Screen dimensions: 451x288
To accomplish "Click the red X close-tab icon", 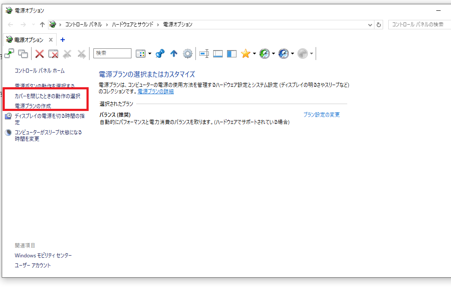I will [39, 54].
